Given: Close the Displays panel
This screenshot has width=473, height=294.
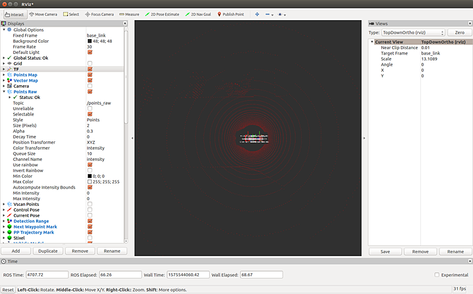Looking at the screenshot, I should (125, 24).
